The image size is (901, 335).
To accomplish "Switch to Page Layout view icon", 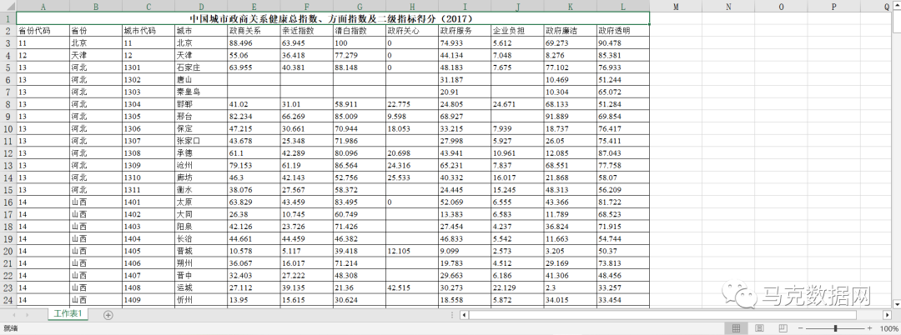I will 759,328.
